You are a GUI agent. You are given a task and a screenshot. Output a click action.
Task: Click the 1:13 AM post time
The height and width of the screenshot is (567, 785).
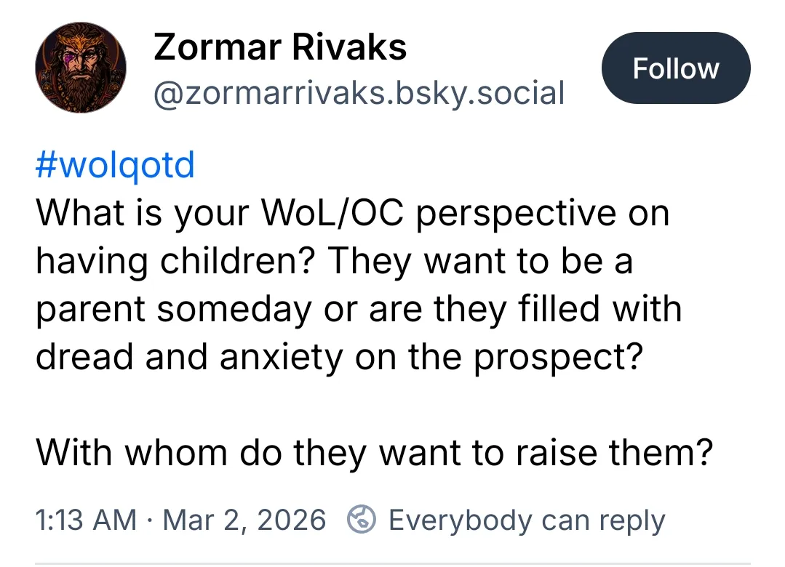tap(85, 520)
